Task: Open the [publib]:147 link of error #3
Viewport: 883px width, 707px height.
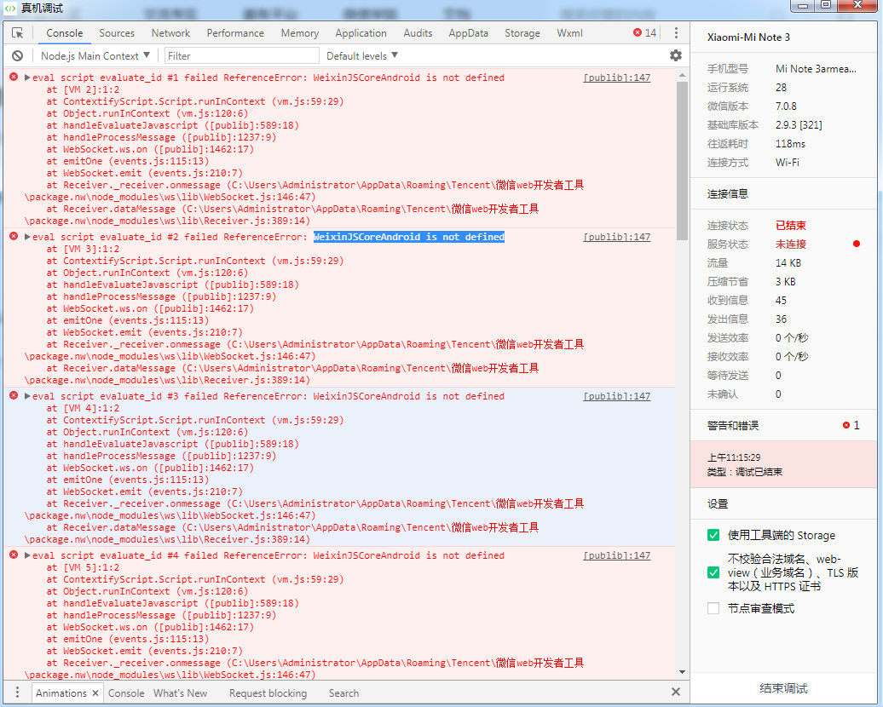Action: pos(616,396)
